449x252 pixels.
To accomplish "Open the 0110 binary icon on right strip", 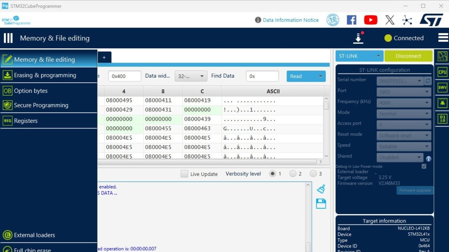I will tap(442, 119).
